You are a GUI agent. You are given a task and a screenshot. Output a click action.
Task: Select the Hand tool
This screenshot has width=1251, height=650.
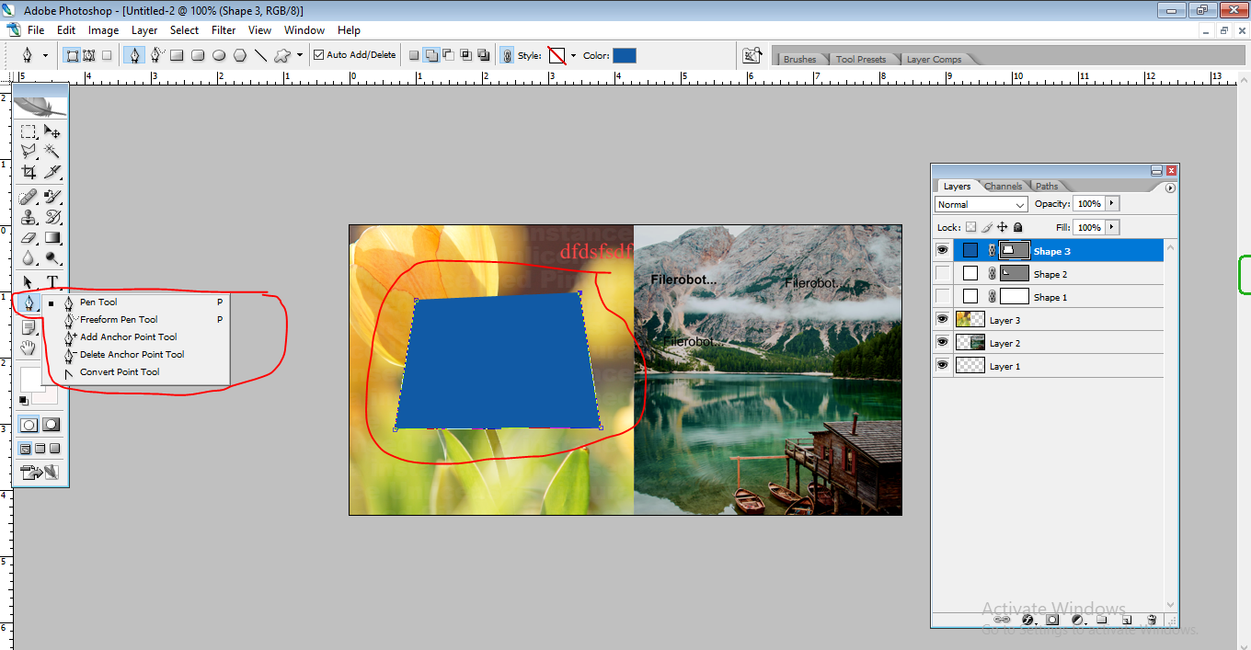coord(28,347)
